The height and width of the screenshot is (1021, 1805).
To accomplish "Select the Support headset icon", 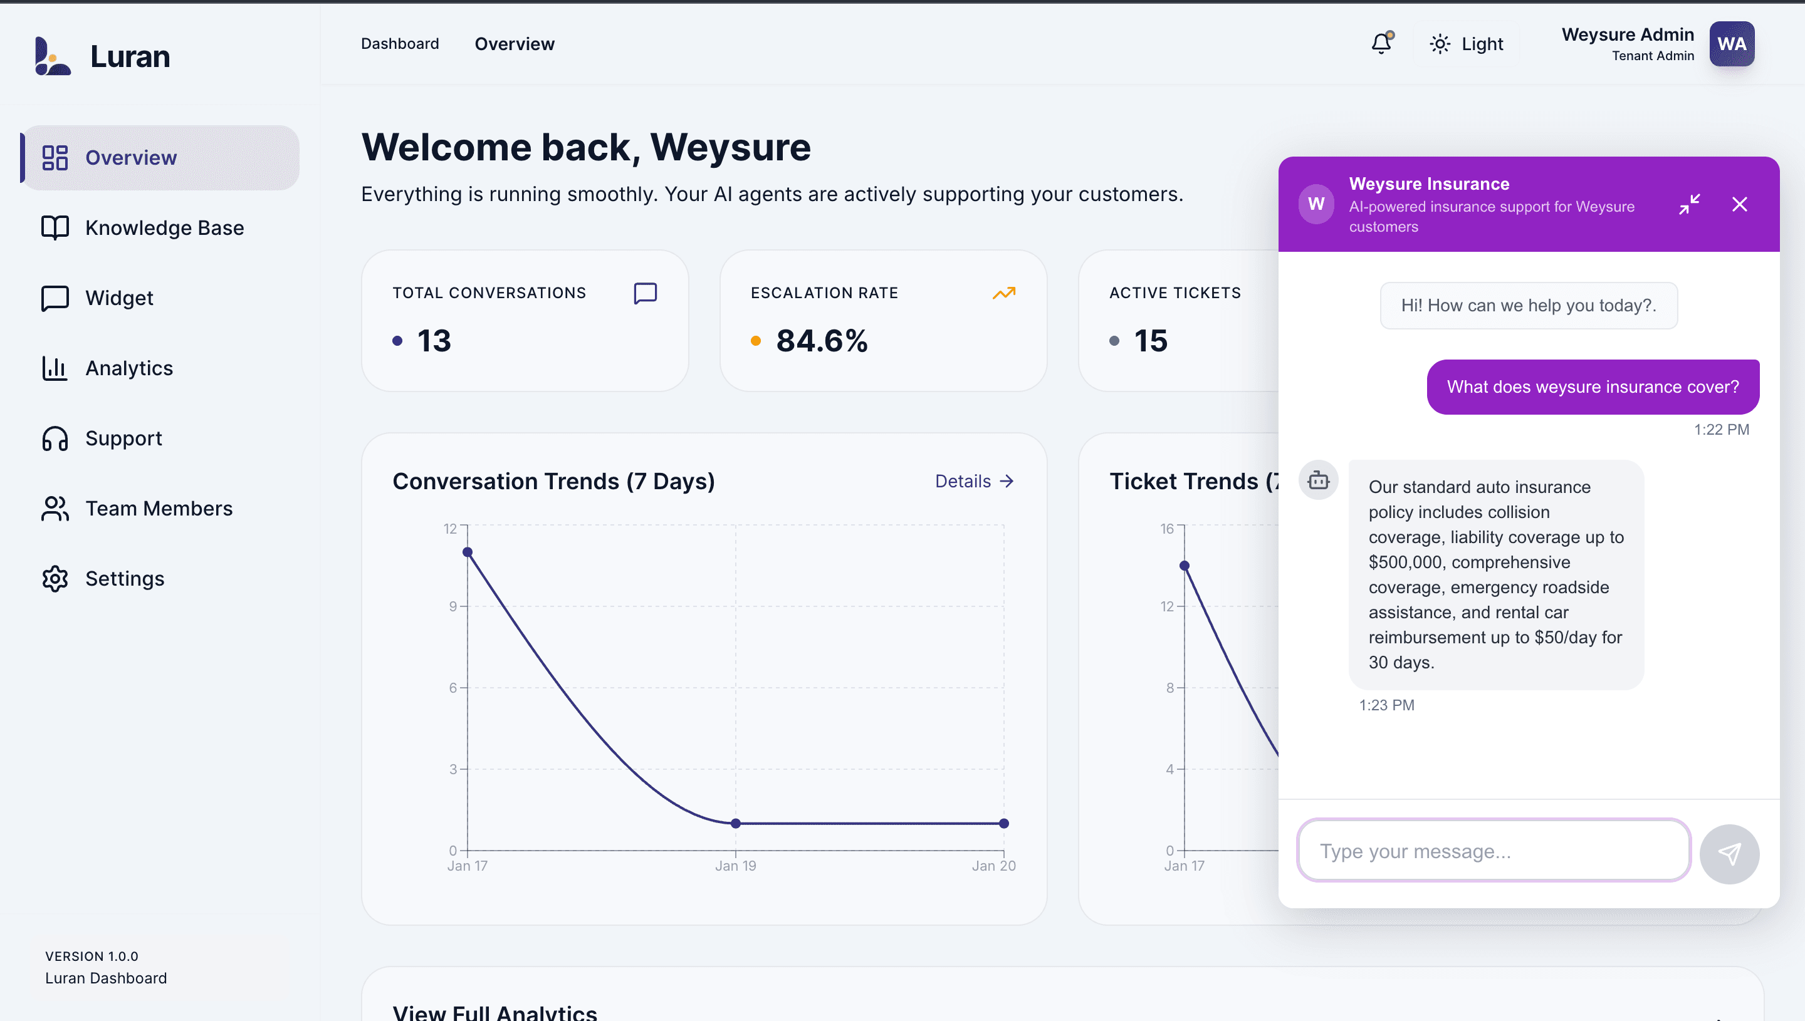I will 54,438.
